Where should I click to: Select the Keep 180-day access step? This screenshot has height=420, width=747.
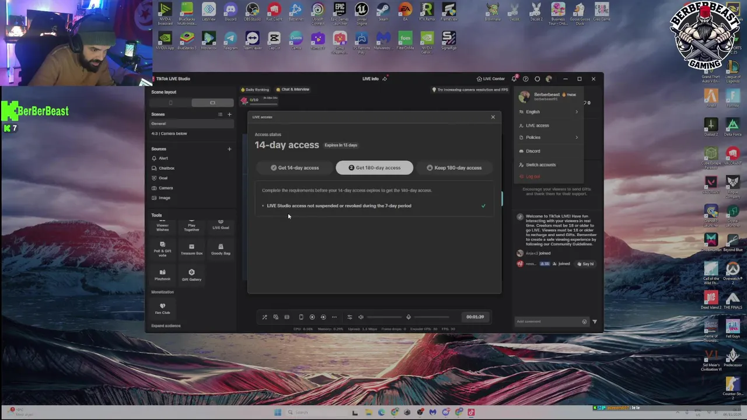[454, 168]
